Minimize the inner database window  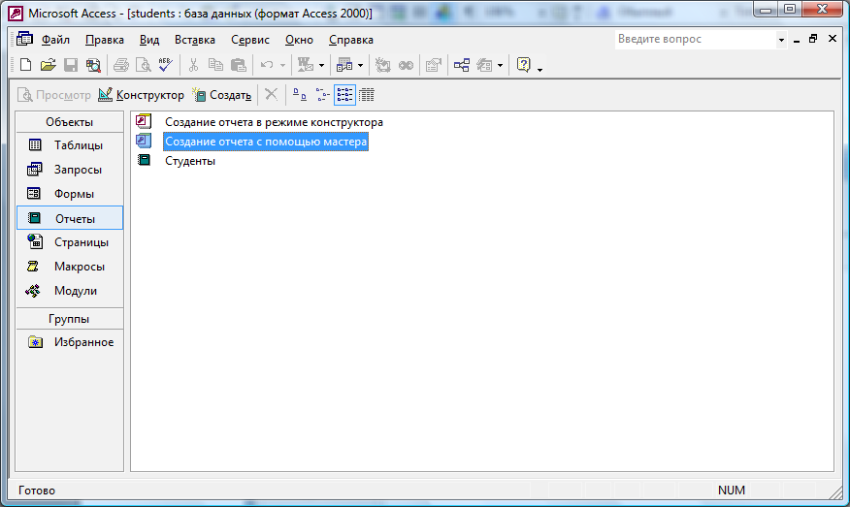pos(797,40)
